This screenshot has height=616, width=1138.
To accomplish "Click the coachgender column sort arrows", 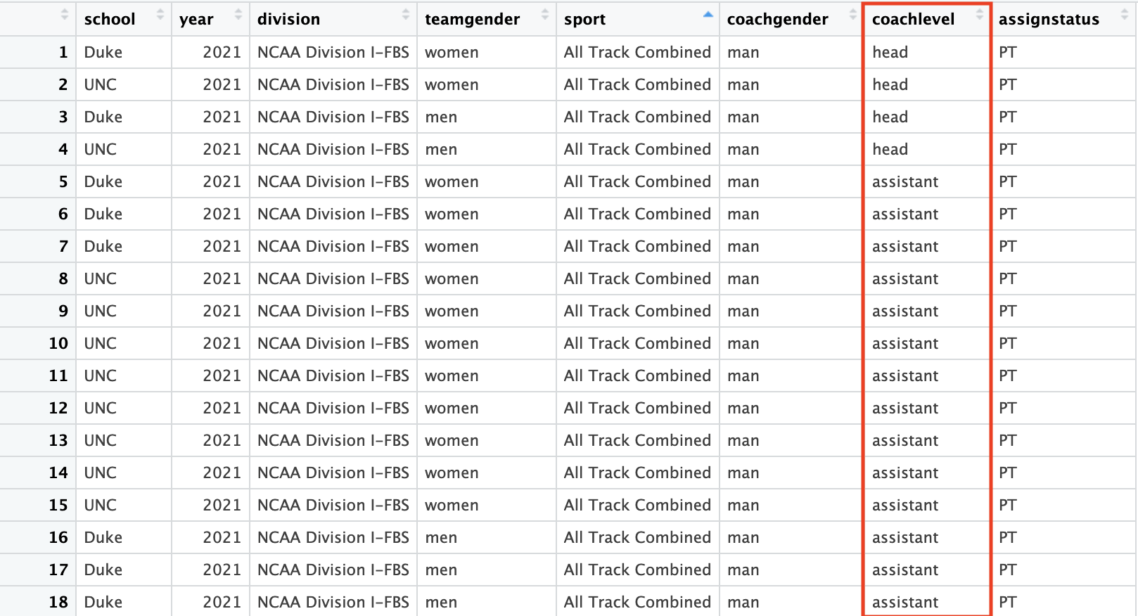I will [853, 15].
